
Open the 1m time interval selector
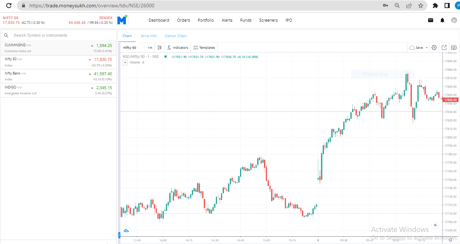coord(150,48)
